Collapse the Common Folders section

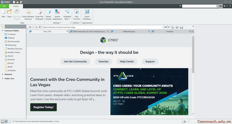3,31
